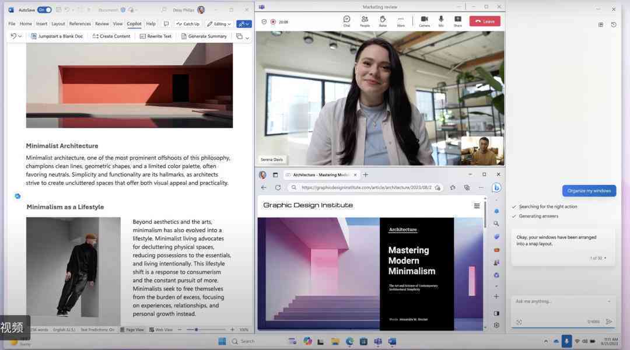630x350 pixels.
Task: Open the More options menu in Teams
Action: coord(401,22)
